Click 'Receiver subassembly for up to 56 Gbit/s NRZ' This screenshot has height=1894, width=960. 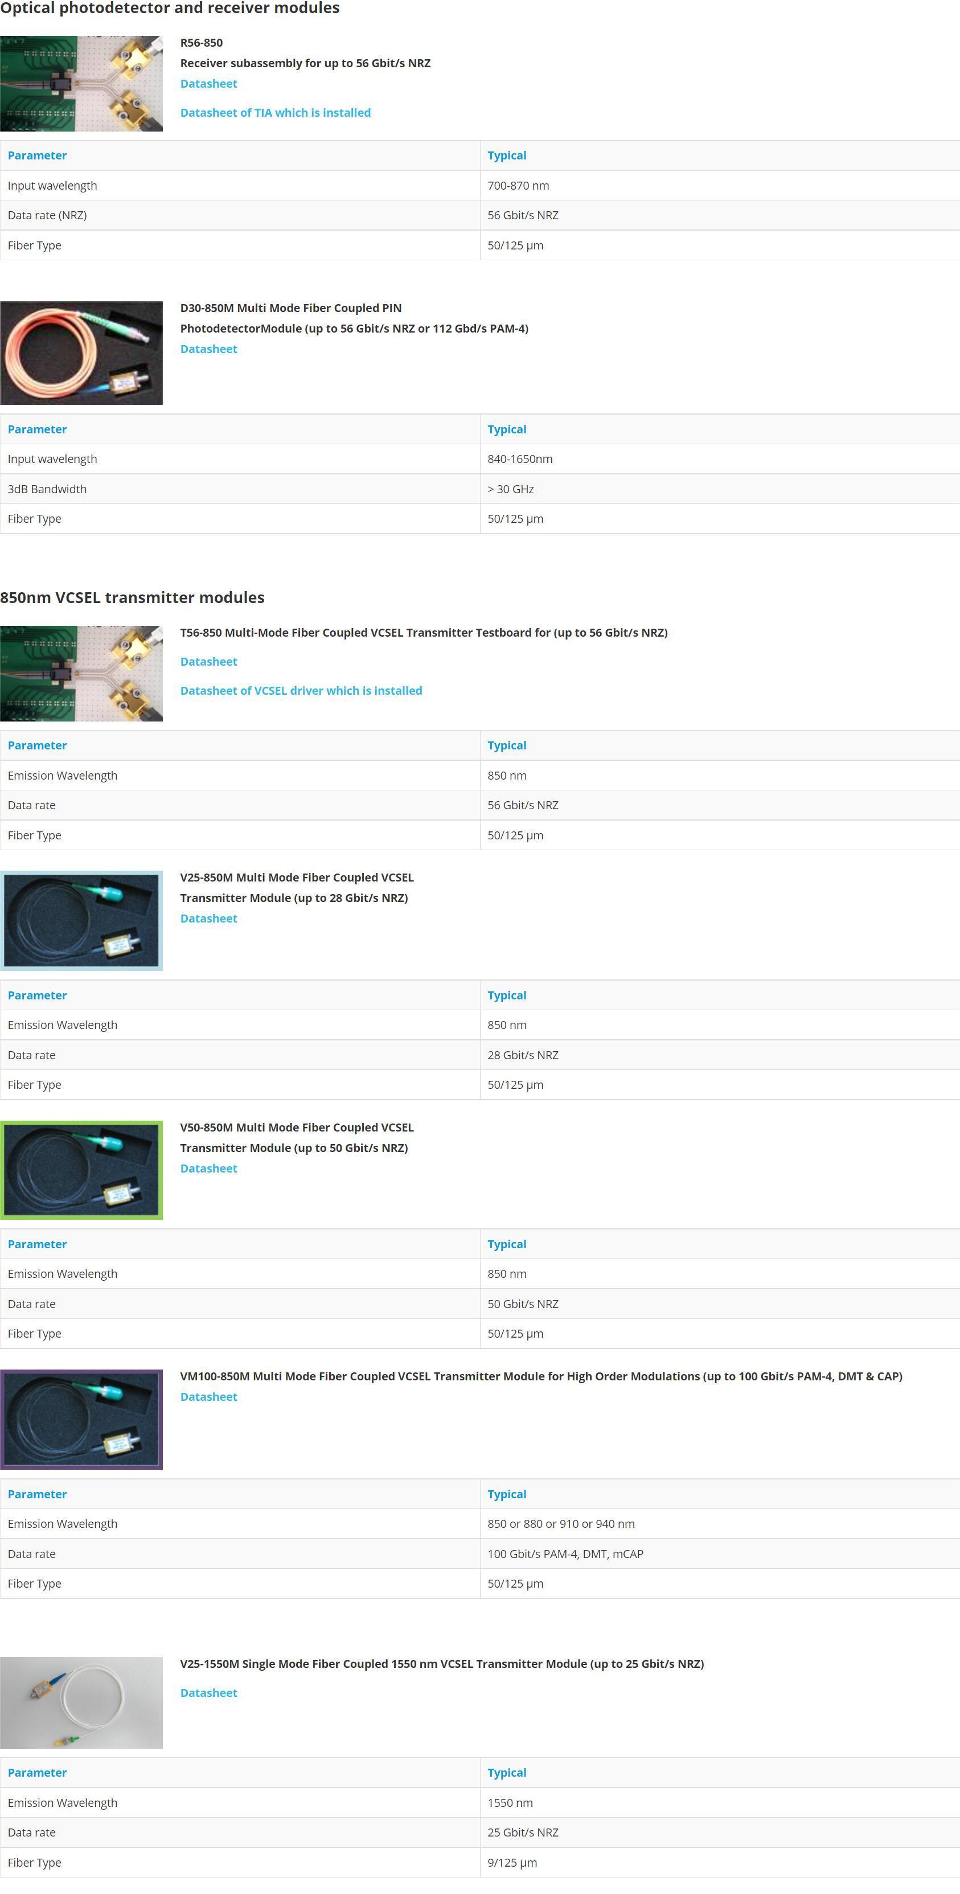tap(306, 63)
